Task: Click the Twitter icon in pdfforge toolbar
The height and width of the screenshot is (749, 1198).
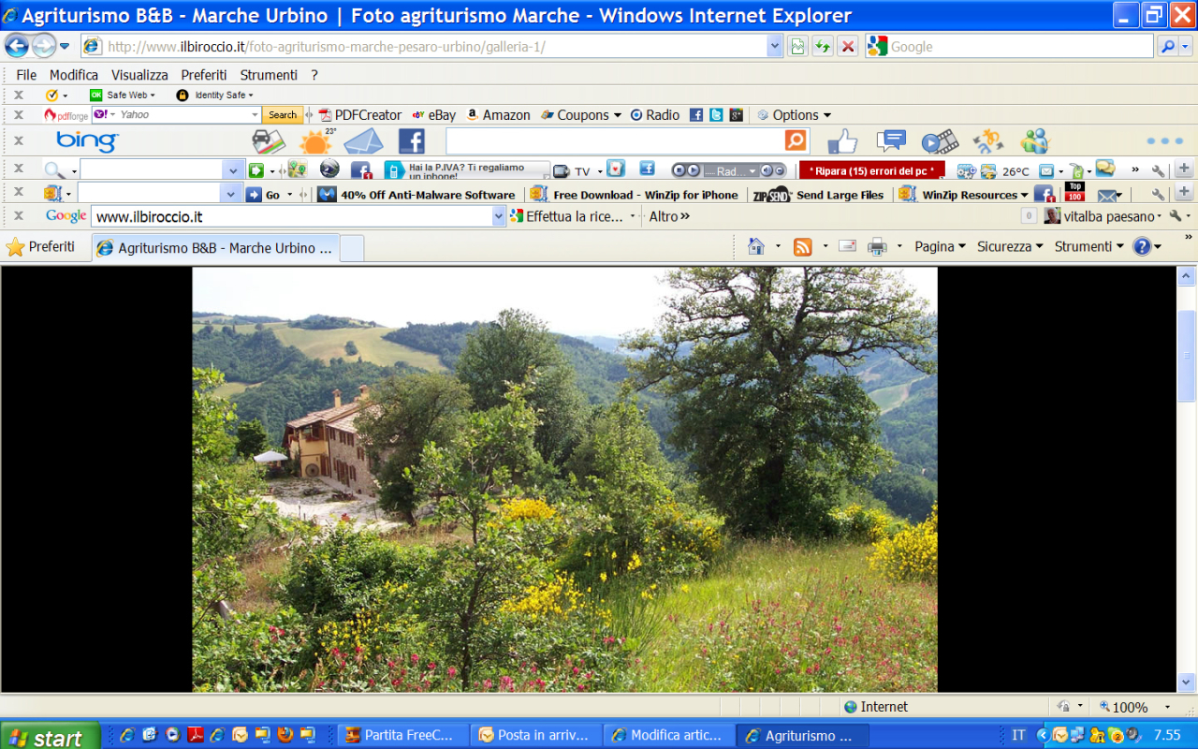Action: coord(716,115)
